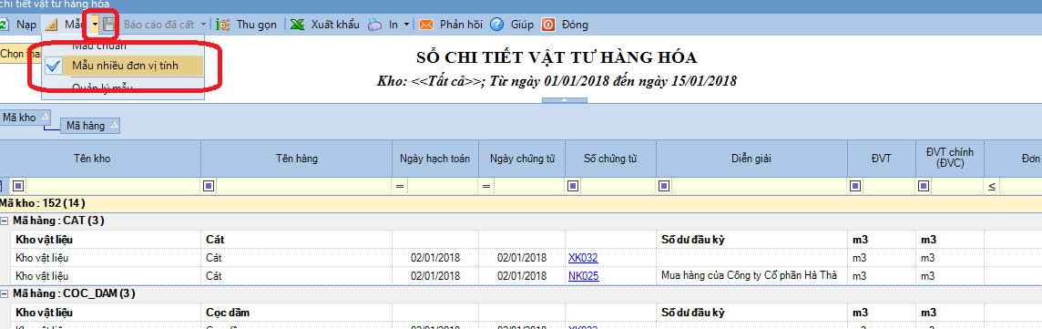The height and width of the screenshot is (329, 1042).
Task: Open the Báo cáo đã cắt dropdown arrow
Action: tap(203, 26)
